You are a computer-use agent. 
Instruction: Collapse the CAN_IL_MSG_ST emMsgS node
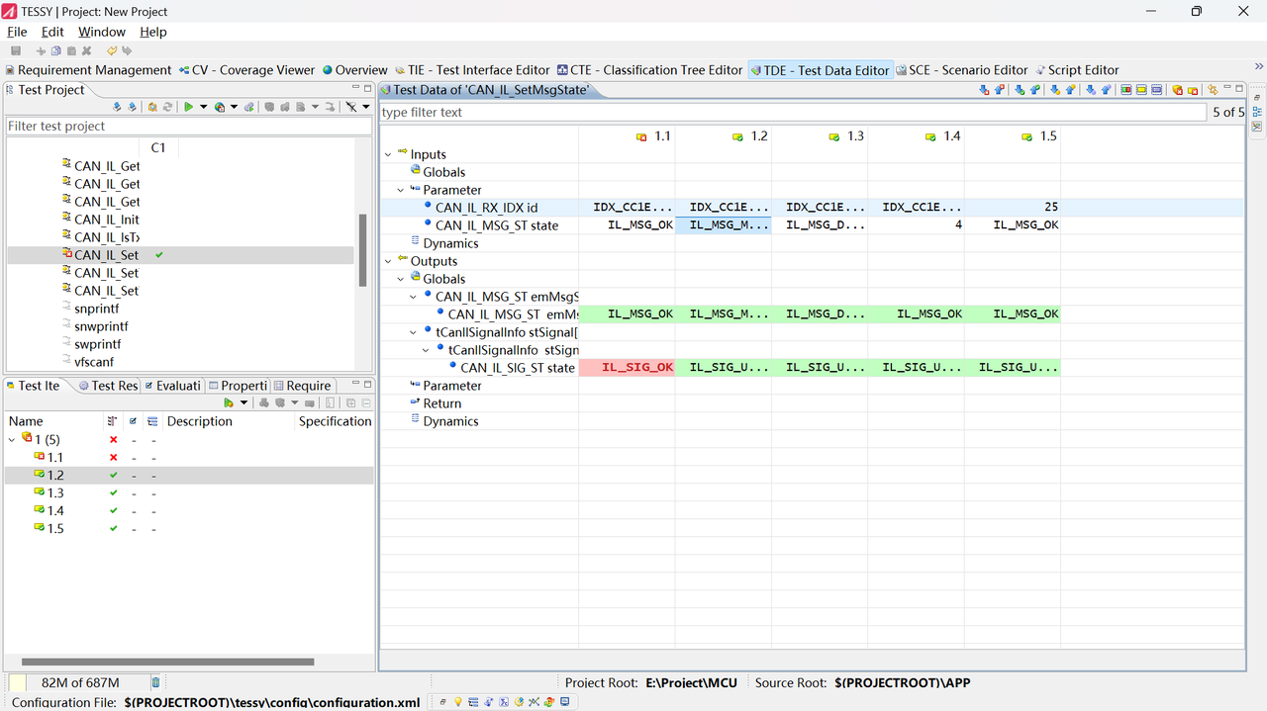413,297
